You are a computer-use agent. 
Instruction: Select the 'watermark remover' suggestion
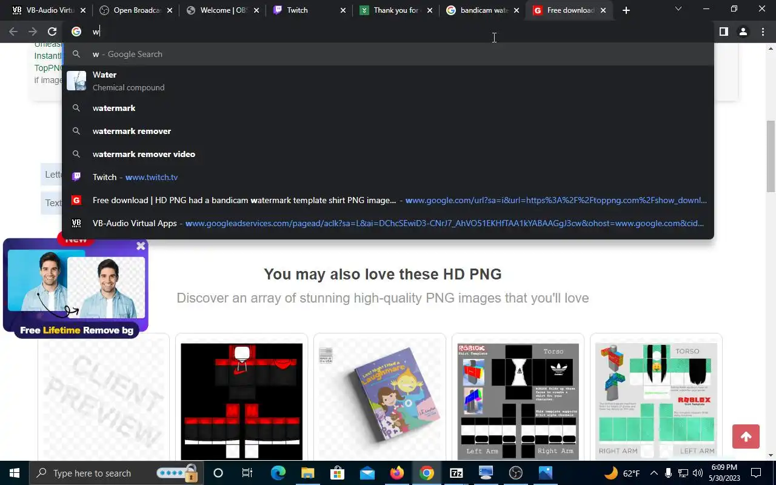[388, 131]
